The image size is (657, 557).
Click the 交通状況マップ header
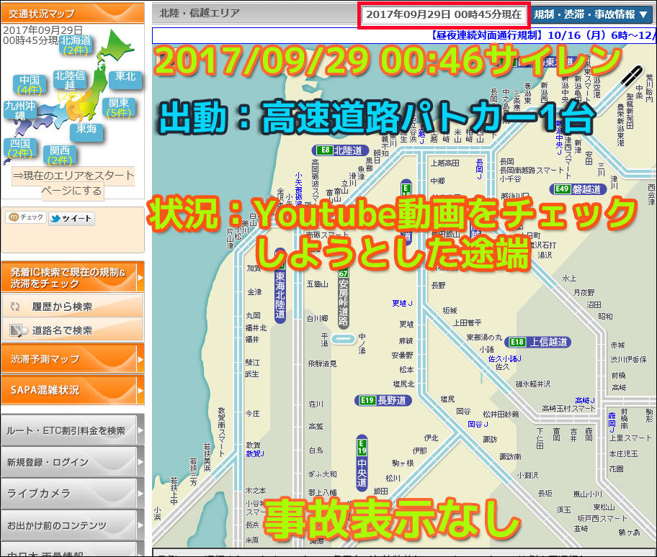click(x=73, y=14)
